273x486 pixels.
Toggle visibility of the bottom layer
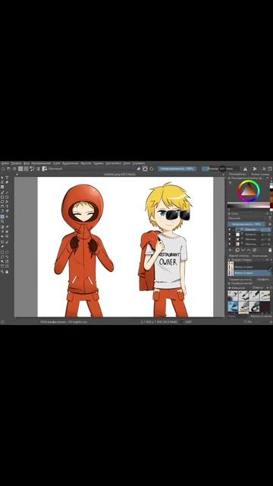[x=229, y=245]
